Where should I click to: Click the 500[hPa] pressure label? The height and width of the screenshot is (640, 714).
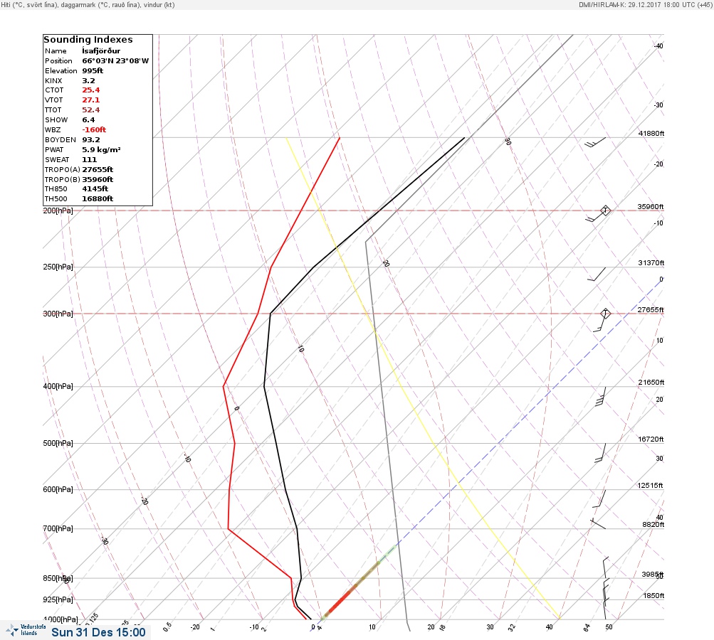tap(58, 443)
